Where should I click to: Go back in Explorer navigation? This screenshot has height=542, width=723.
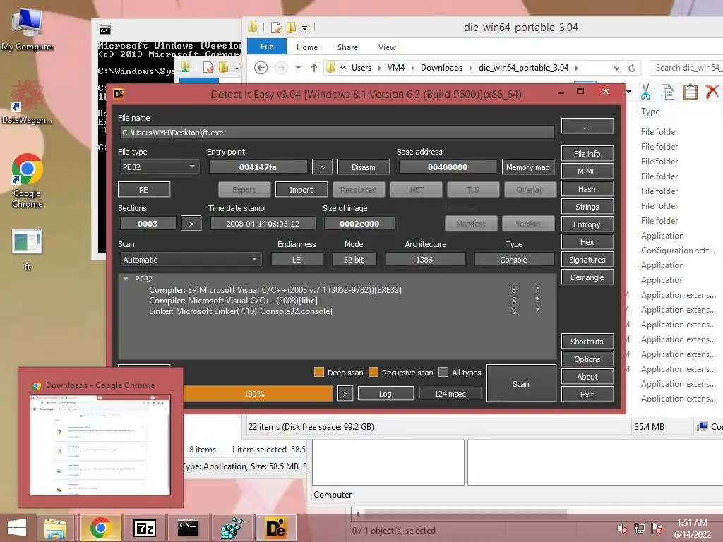(x=261, y=68)
